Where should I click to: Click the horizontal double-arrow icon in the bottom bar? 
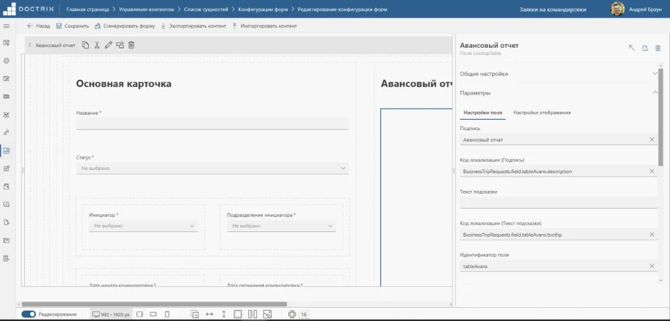pos(209,314)
